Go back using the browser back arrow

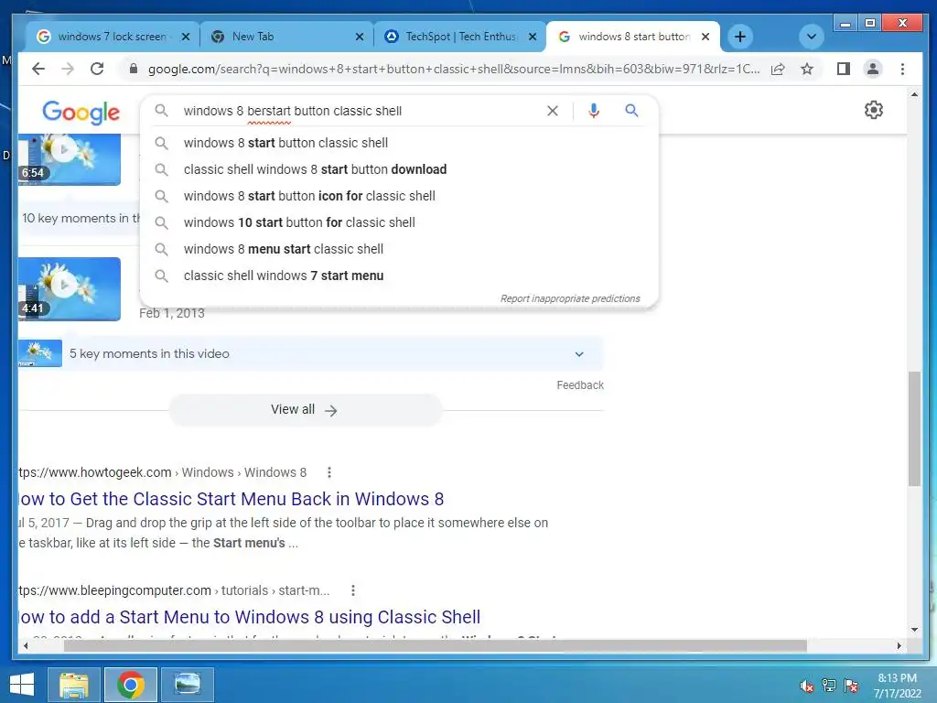(x=38, y=69)
